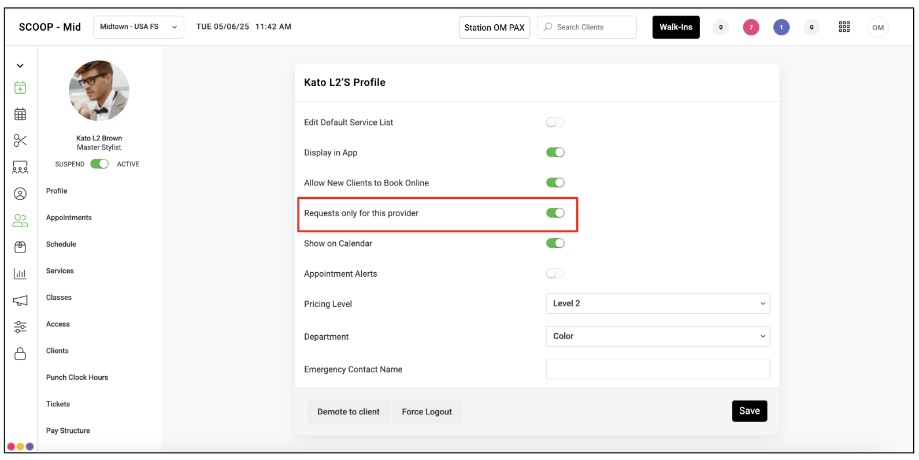Open the calendar grid sidebar icon
919x460 pixels.
pos(20,114)
